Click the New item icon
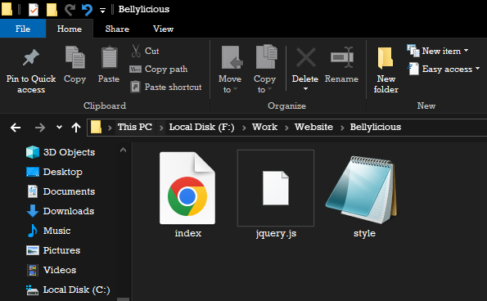Image resolution: width=487 pixels, height=301 pixels. [413, 51]
